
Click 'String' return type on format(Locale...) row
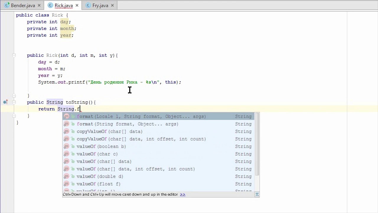(243, 117)
